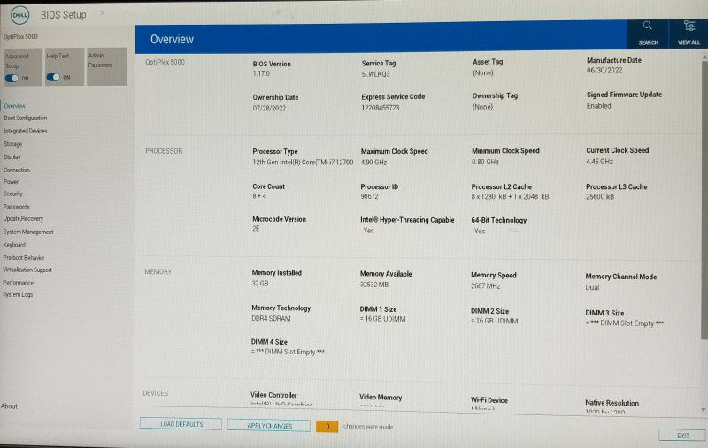
Task: Click Memory Speed 2667 MHz value
Action: pyautogui.click(x=485, y=285)
